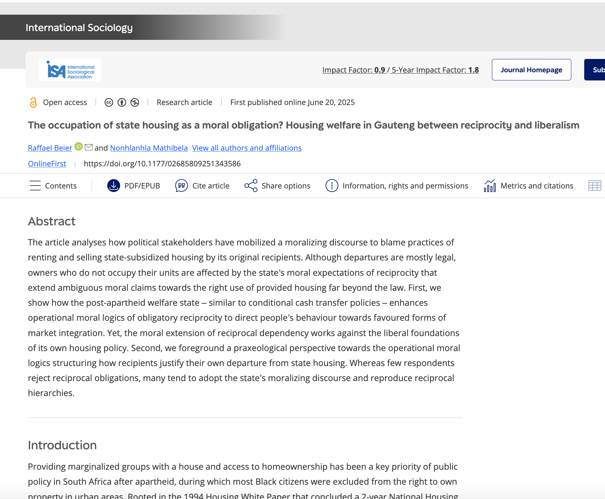
Task: Click View all authors and affiliations
Action: click(247, 148)
